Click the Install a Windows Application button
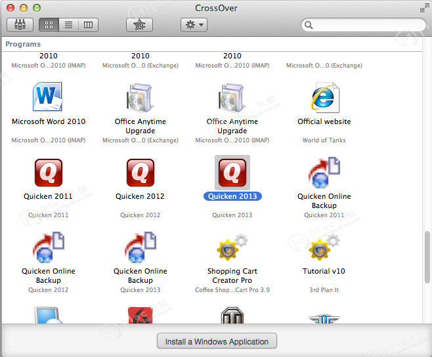Image resolution: width=432 pixels, height=357 pixels. pyautogui.click(x=217, y=341)
